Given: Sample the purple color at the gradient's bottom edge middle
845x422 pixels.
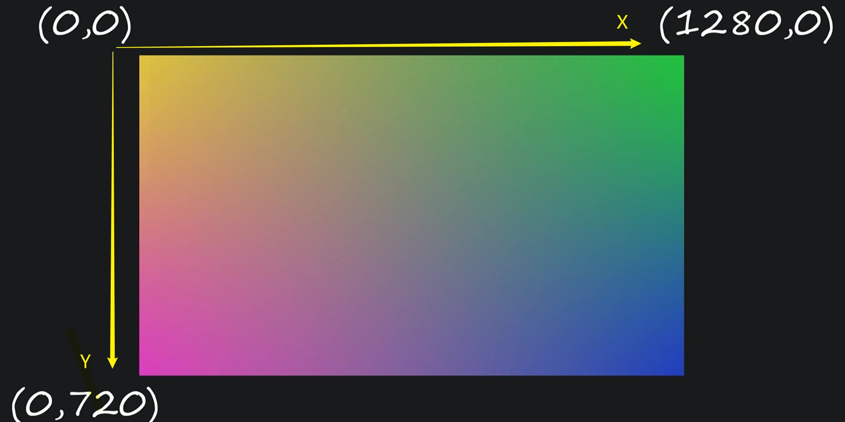Looking at the screenshot, I should click(x=411, y=371).
